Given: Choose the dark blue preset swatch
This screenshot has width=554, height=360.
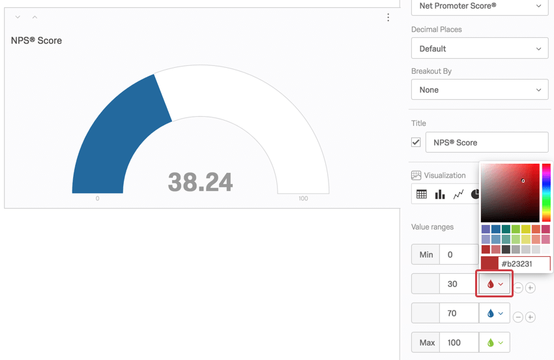Looking at the screenshot, I should click(496, 229).
